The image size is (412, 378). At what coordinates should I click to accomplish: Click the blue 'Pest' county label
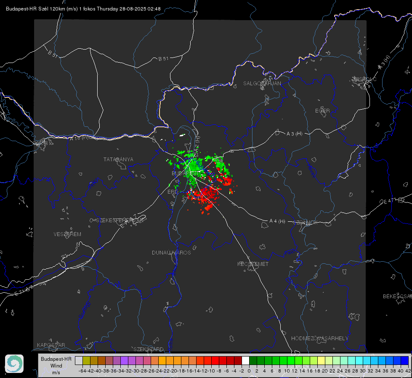[x=290, y=253]
